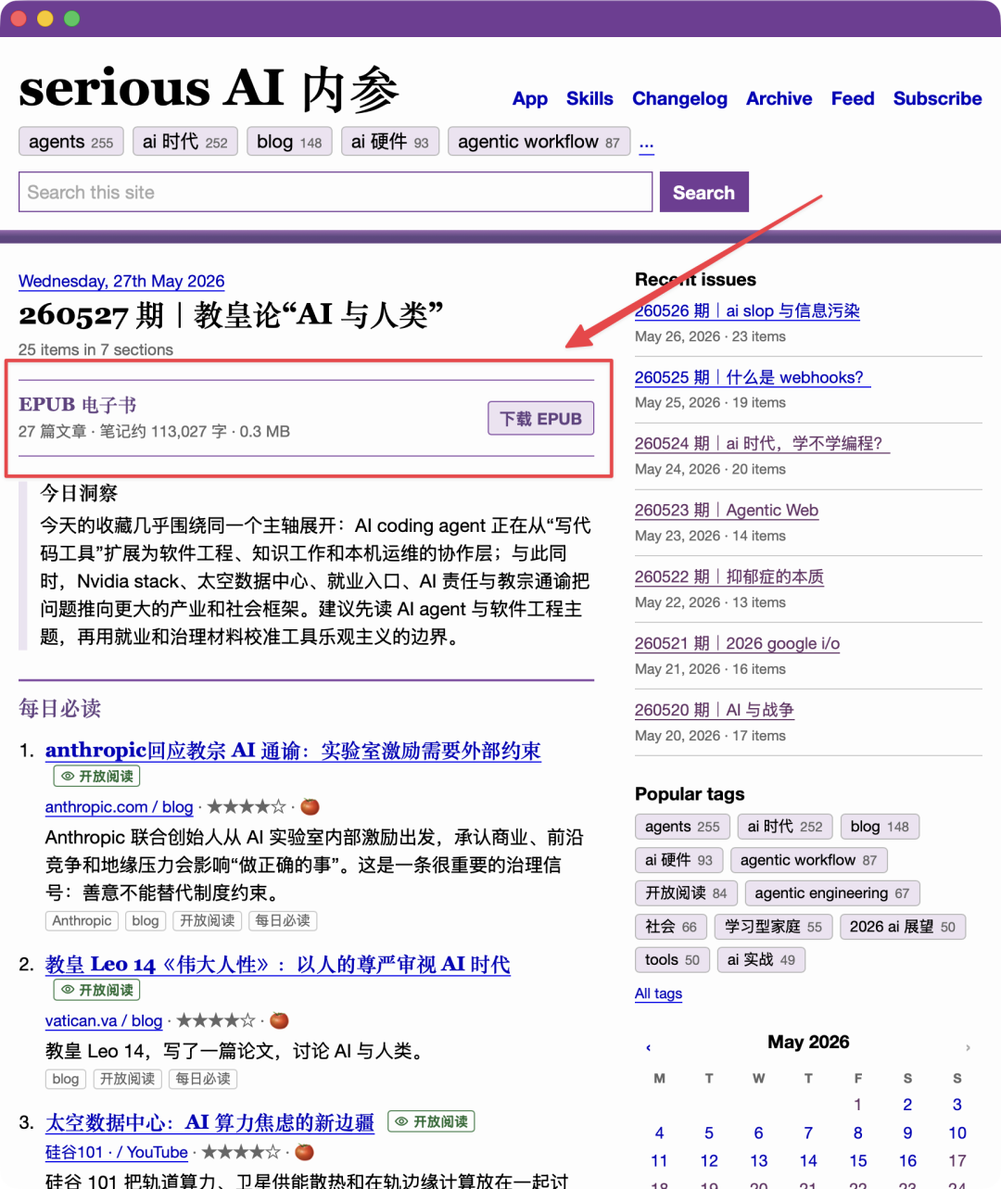Select the agents 255 tag in header

pyautogui.click(x=70, y=142)
